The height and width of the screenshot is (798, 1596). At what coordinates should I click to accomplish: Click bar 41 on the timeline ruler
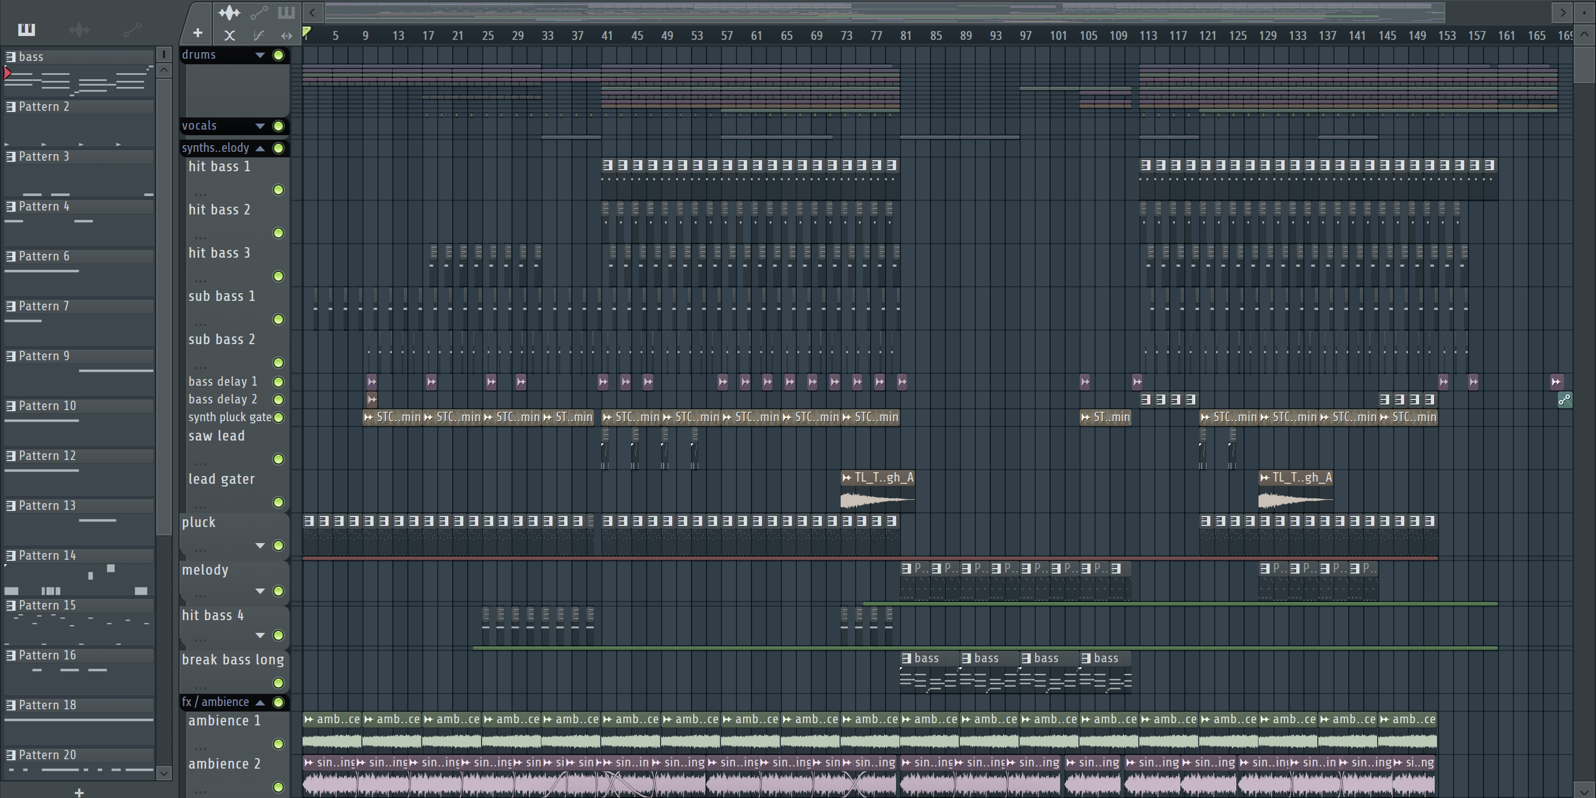click(607, 35)
